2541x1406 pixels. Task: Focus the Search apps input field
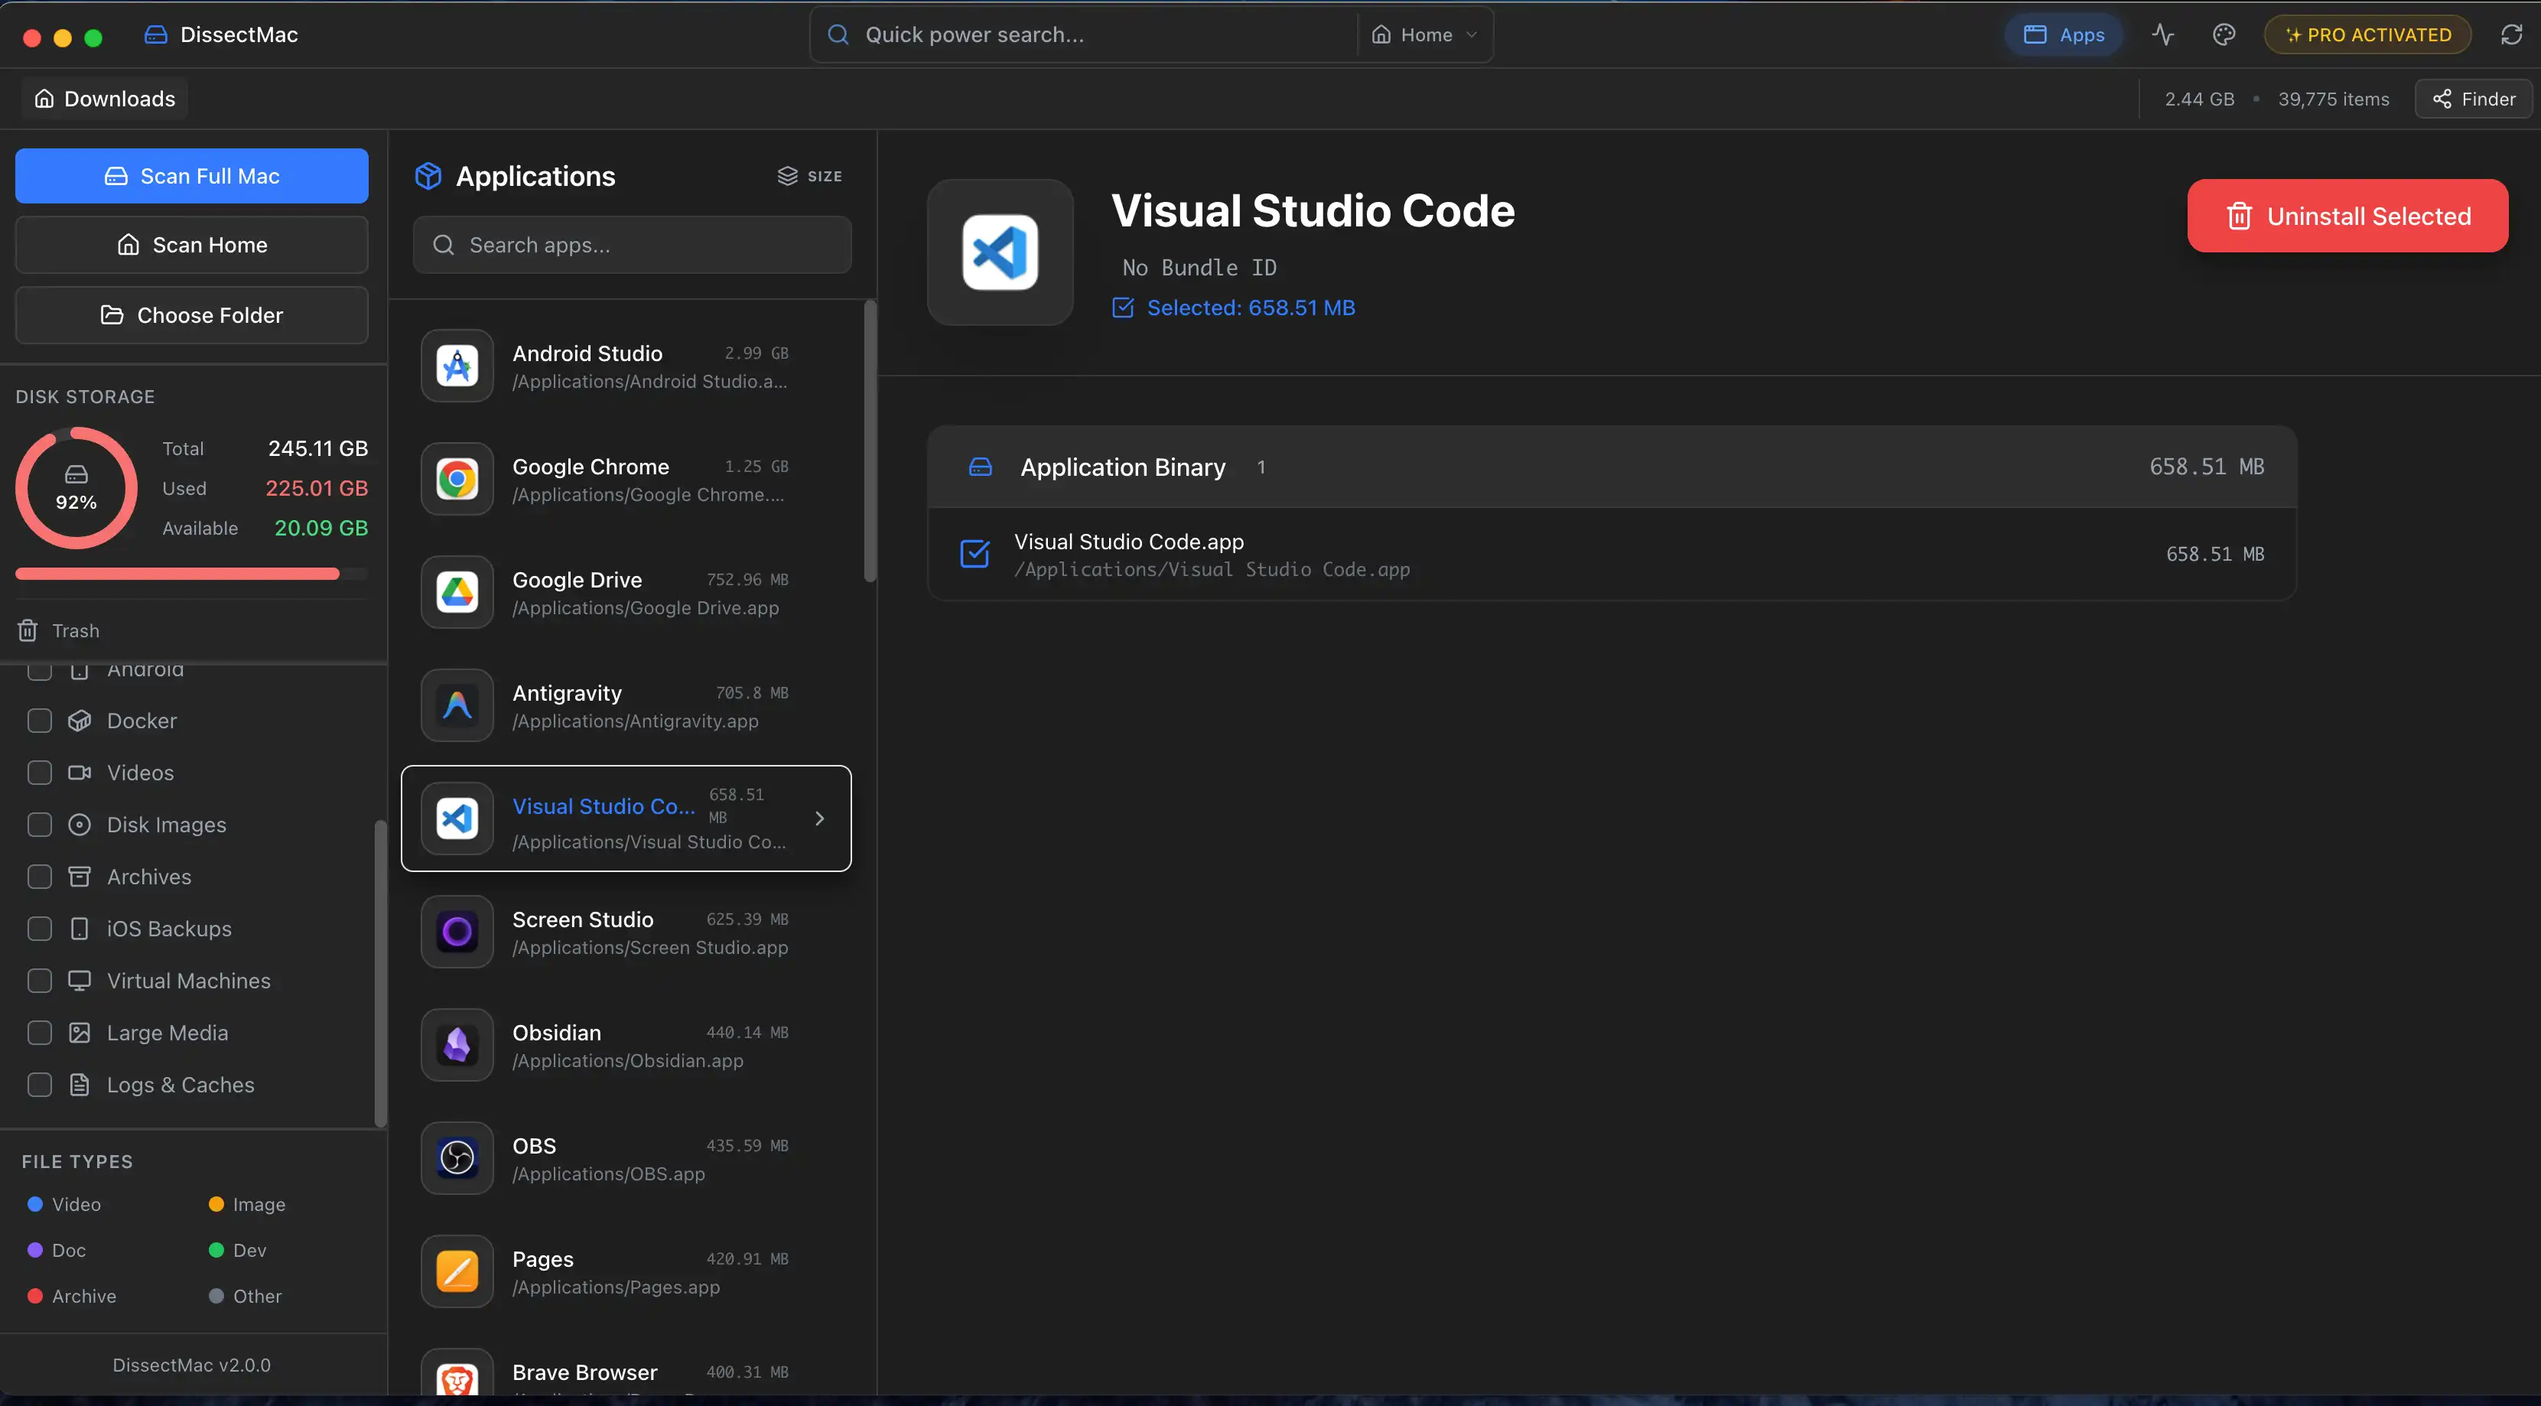pyautogui.click(x=633, y=245)
